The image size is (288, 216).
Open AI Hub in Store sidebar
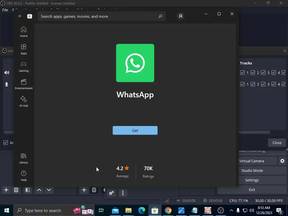(24, 101)
